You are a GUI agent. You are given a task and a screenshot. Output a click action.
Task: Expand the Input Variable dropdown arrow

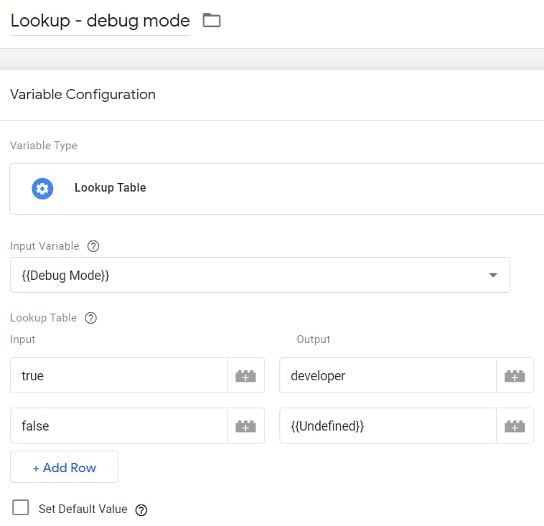tap(492, 276)
